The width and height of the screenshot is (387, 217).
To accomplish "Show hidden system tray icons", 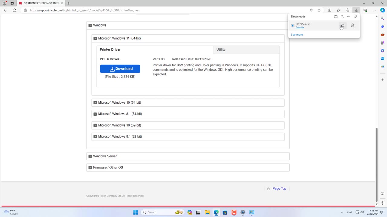I will point(342,212).
